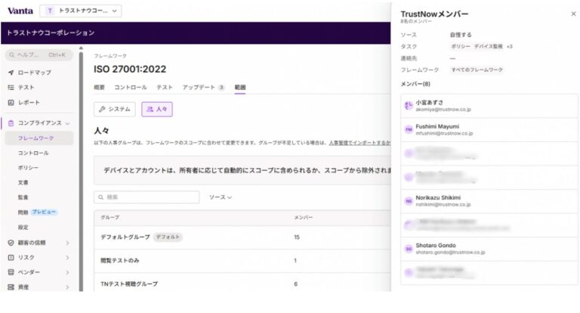Collapse the コンプライアンス section chevron
This screenshot has width=580, height=313.
click(x=67, y=123)
